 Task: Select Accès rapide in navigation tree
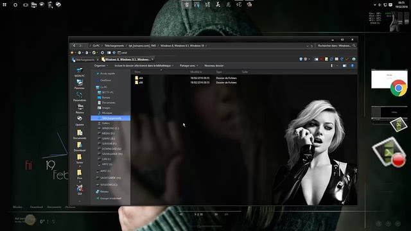point(105,74)
